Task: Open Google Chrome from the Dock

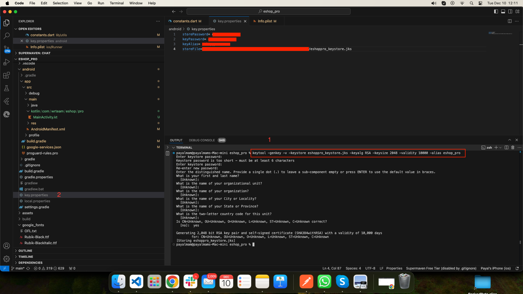Action: (x=172, y=281)
